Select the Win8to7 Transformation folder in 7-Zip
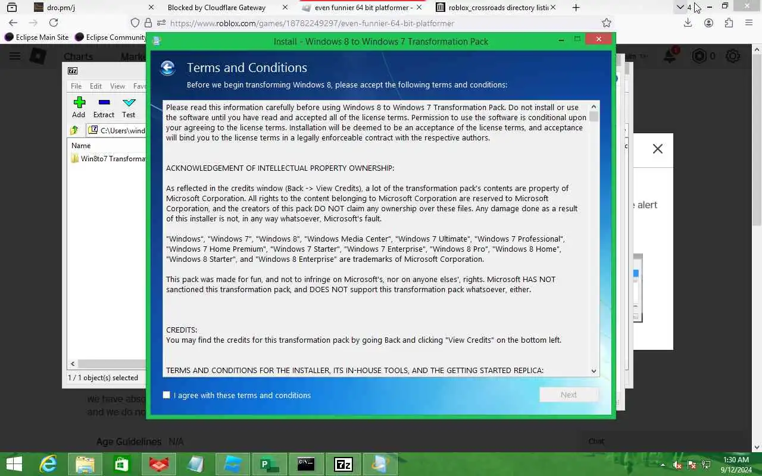 [x=108, y=159]
